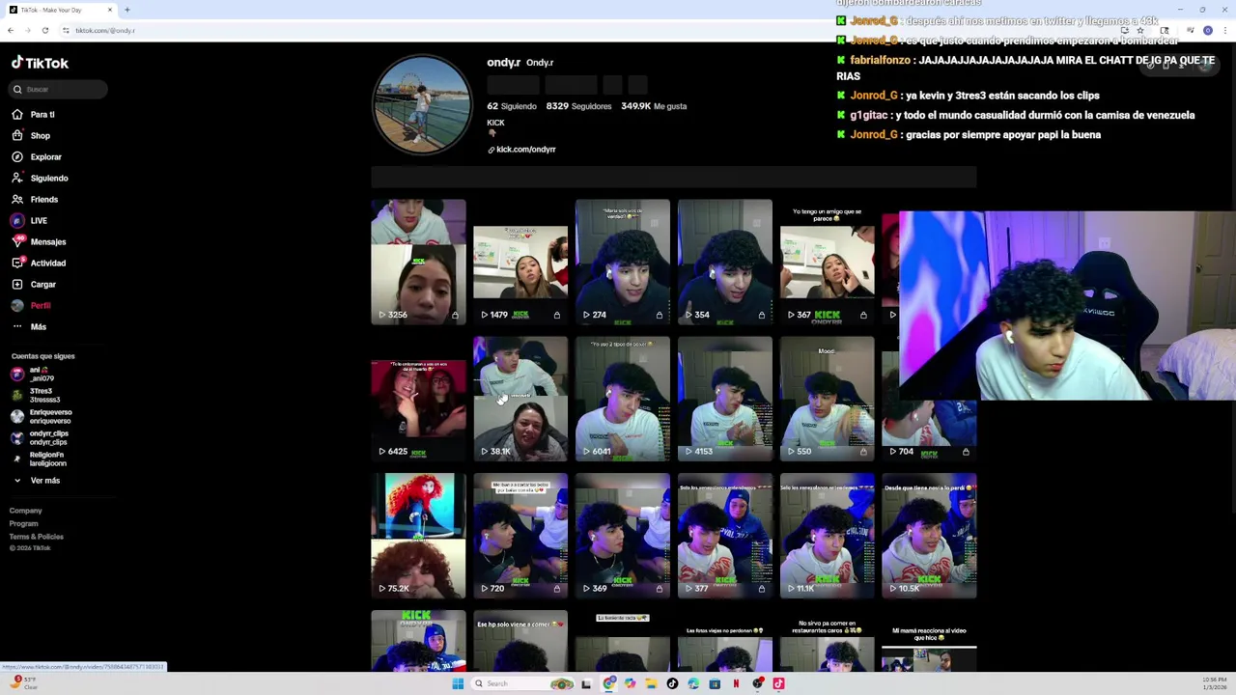Open the Explorar compass icon
The width and height of the screenshot is (1236, 695).
(16, 156)
